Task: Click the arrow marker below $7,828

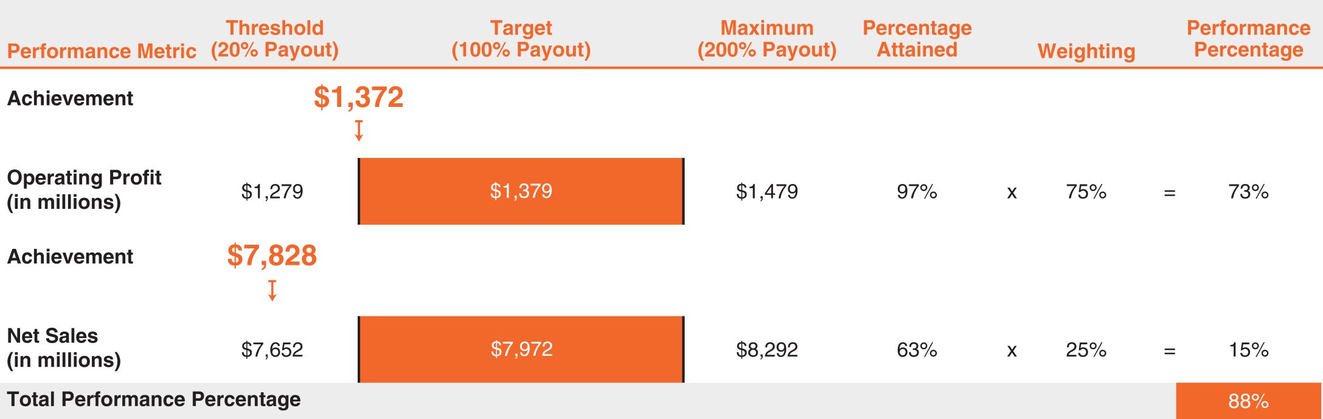Action: [273, 290]
